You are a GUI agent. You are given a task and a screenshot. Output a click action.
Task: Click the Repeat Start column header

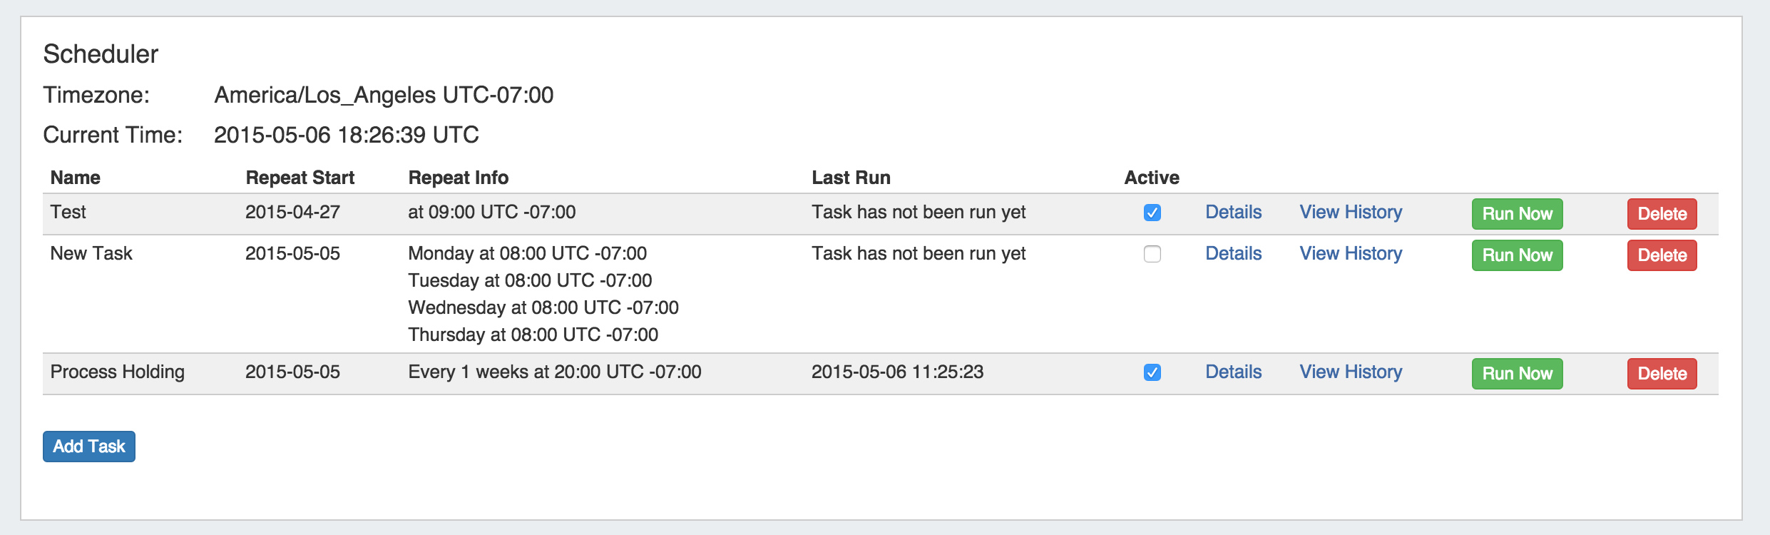(x=300, y=178)
